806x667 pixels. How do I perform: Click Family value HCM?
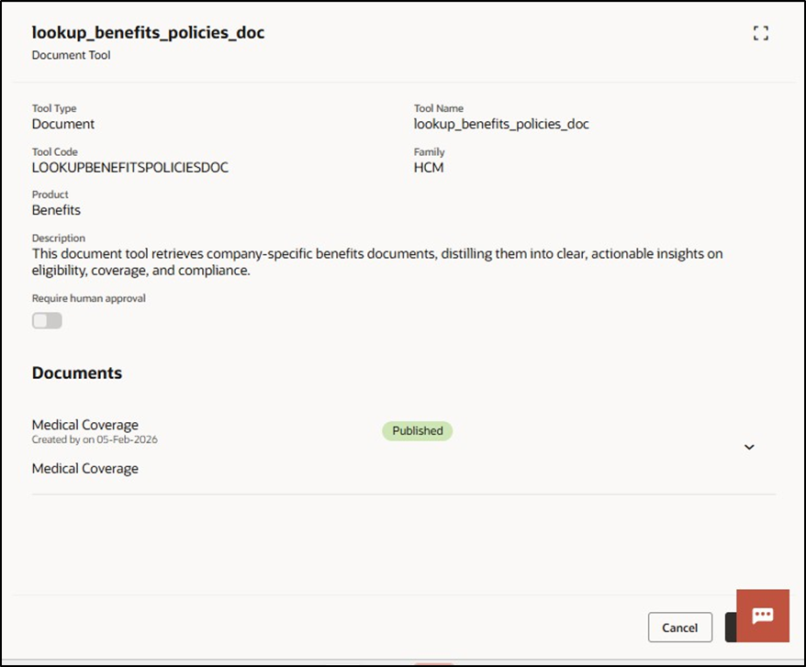coord(429,168)
